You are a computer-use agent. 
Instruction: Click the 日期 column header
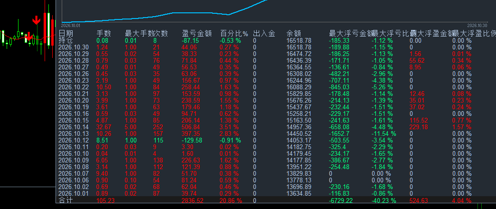tap(66, 34)
